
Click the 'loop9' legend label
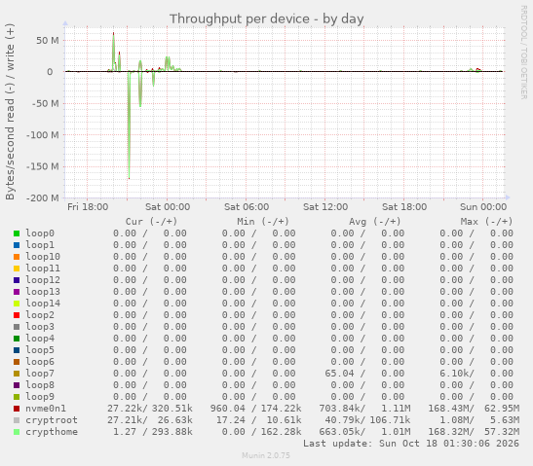point(40,397)
